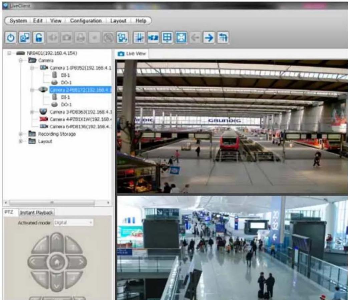Open the Configuration menu

(x=86, y=21)
